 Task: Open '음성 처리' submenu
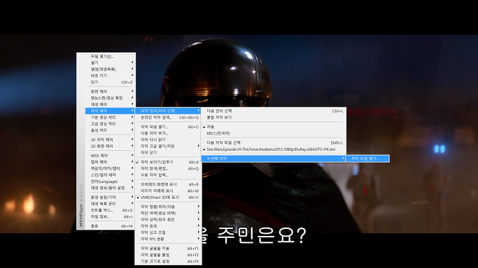pyautogui.click(x=110, y=130)
